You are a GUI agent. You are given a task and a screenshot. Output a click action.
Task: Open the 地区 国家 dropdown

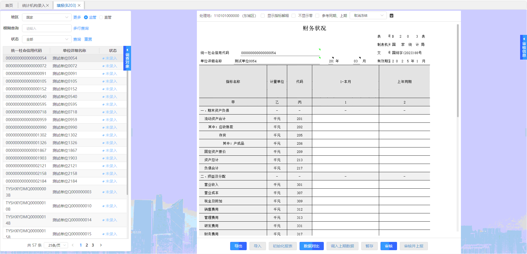click(47, 17)
